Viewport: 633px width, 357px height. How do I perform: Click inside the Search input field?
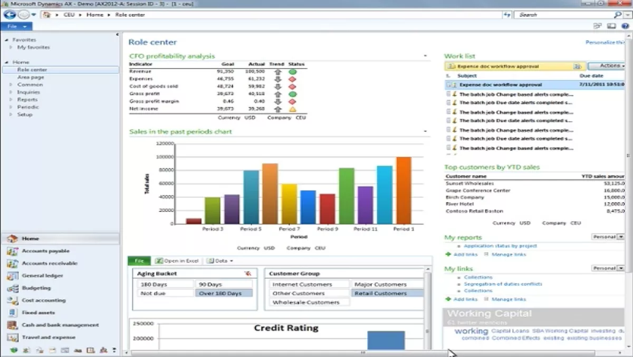563,15
